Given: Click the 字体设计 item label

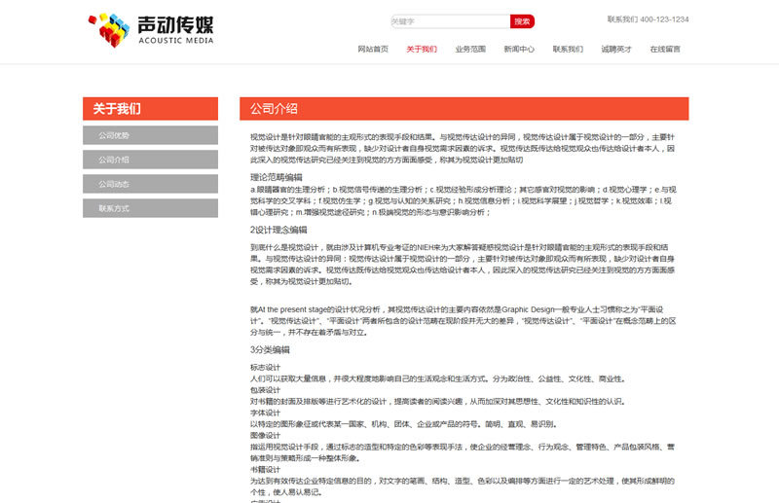Looking at the screenshot, I should (265, 413).
